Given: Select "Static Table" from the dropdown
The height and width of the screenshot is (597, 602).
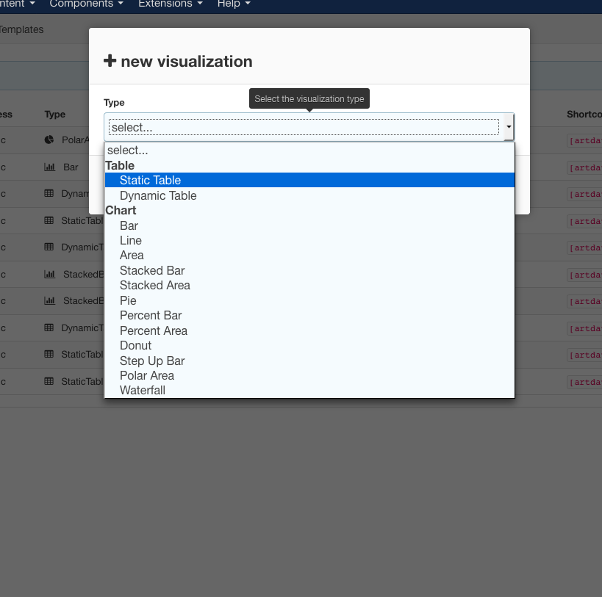Looking at the screenshot, I should point(150,180).
